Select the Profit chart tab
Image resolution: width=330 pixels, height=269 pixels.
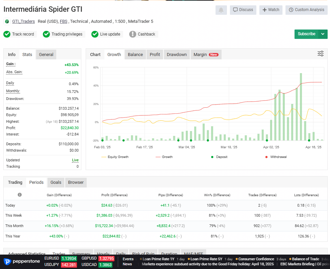(155, 54)
